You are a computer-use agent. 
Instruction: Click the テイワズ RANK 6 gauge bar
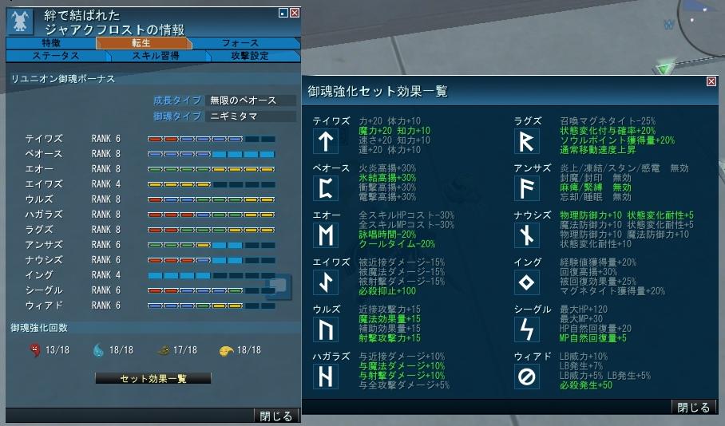[212, 139]
